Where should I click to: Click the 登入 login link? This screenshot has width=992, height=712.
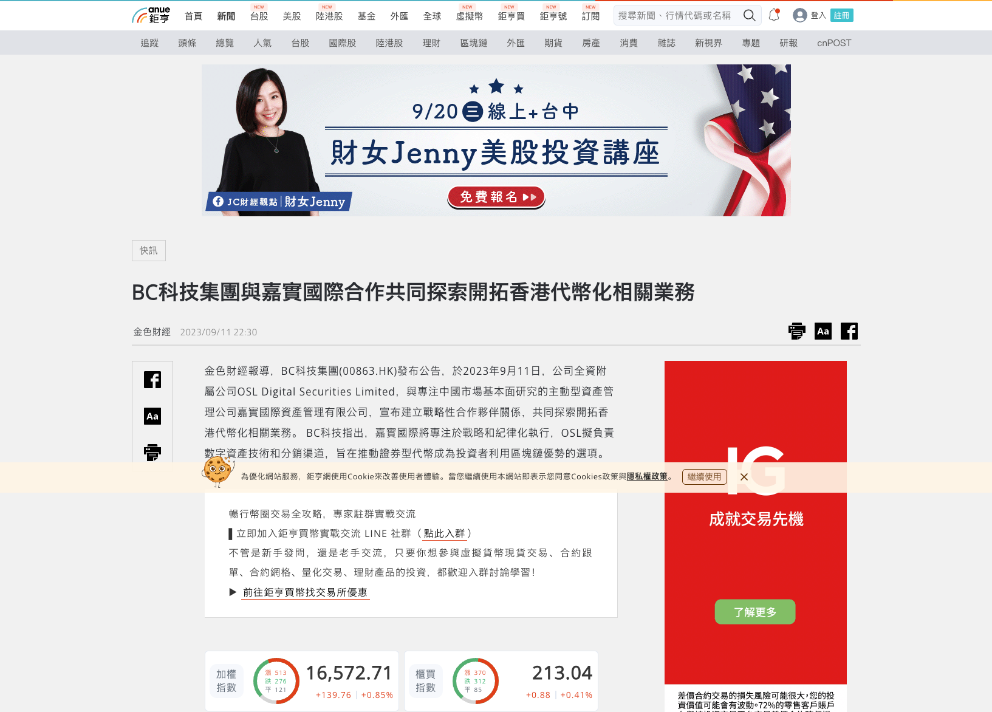[818, 16]
